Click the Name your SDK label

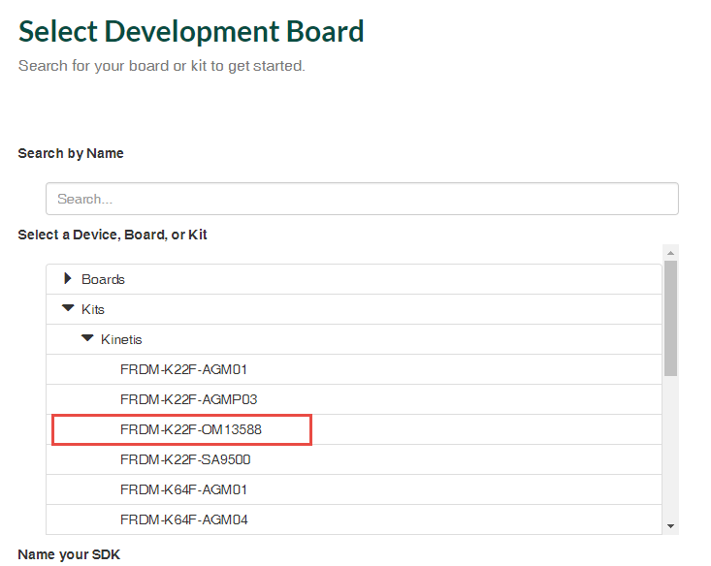(68, 554)
